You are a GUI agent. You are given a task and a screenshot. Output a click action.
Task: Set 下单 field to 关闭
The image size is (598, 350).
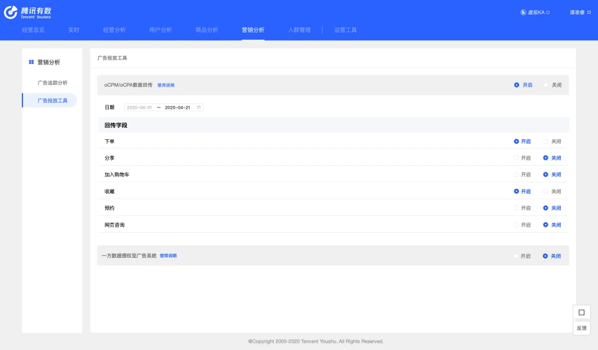tap(546, 141)
